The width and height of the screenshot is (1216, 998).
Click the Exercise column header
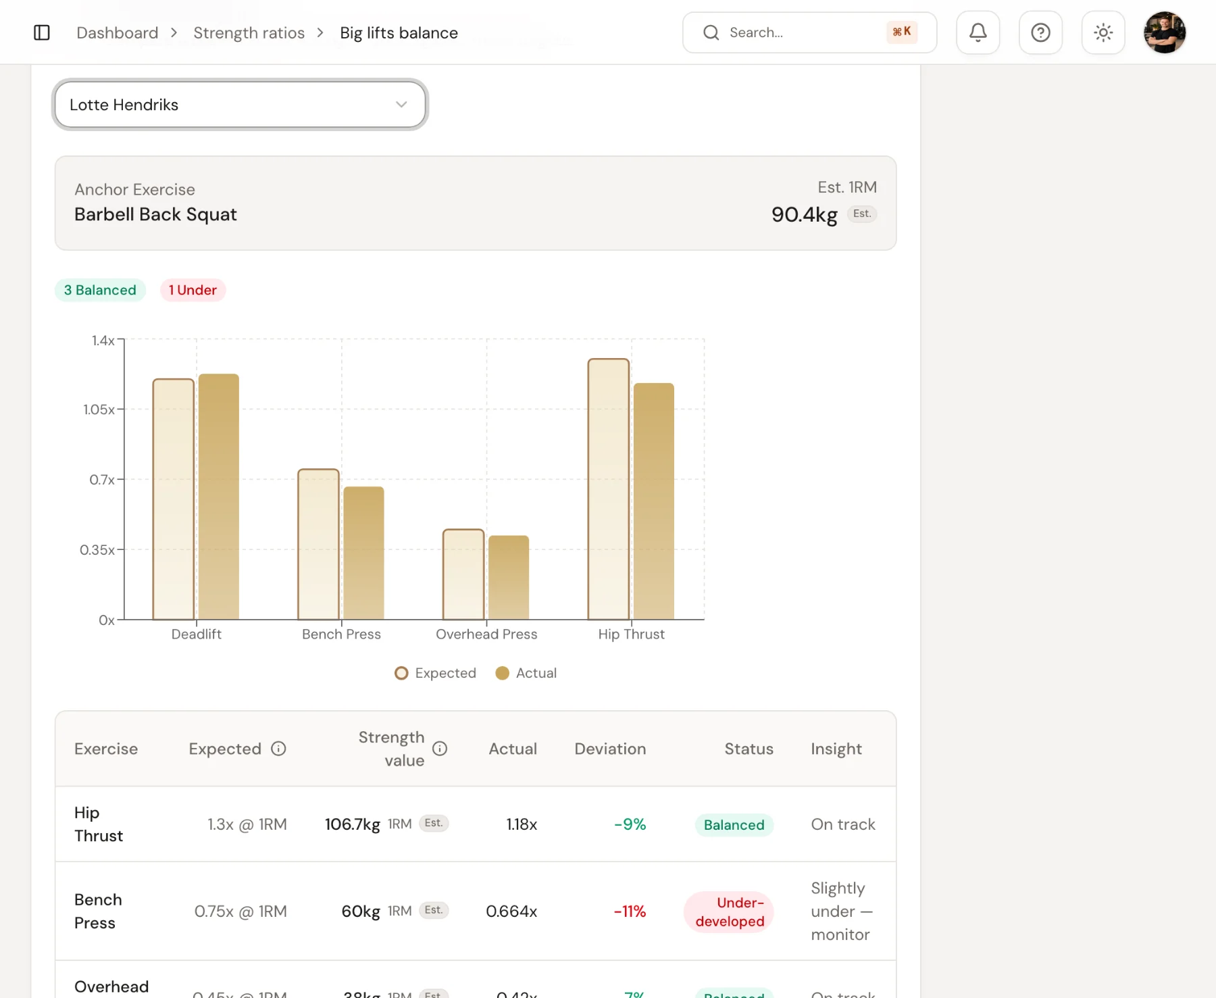tap(106, 749)
